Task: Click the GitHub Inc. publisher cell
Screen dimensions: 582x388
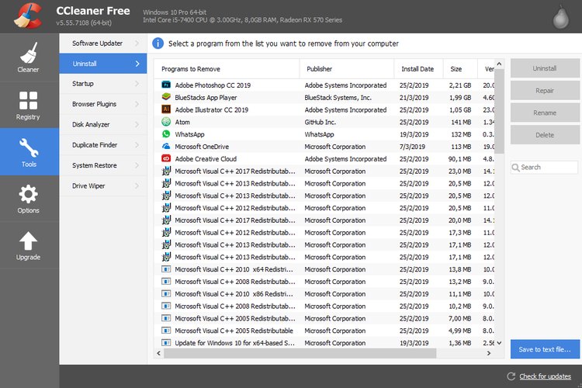Action: [320, 122]
